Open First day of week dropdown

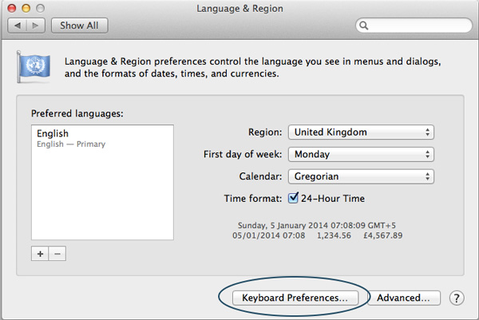(361, 154)
